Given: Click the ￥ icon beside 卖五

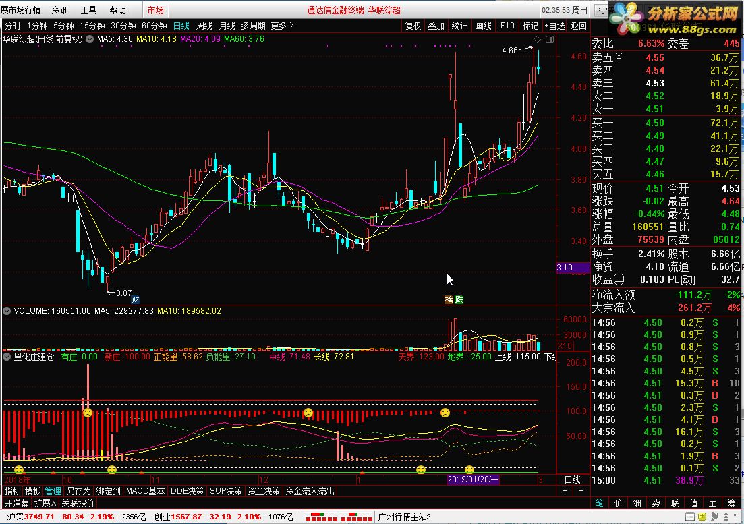Looking at the screenshot, I should (619, 58).
